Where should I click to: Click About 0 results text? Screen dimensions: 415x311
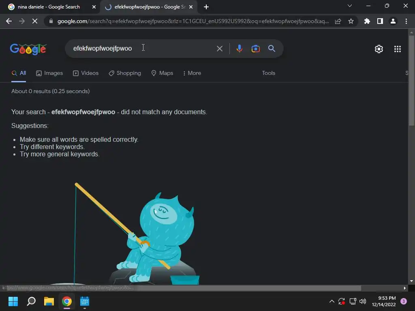(x=50, y=91)
